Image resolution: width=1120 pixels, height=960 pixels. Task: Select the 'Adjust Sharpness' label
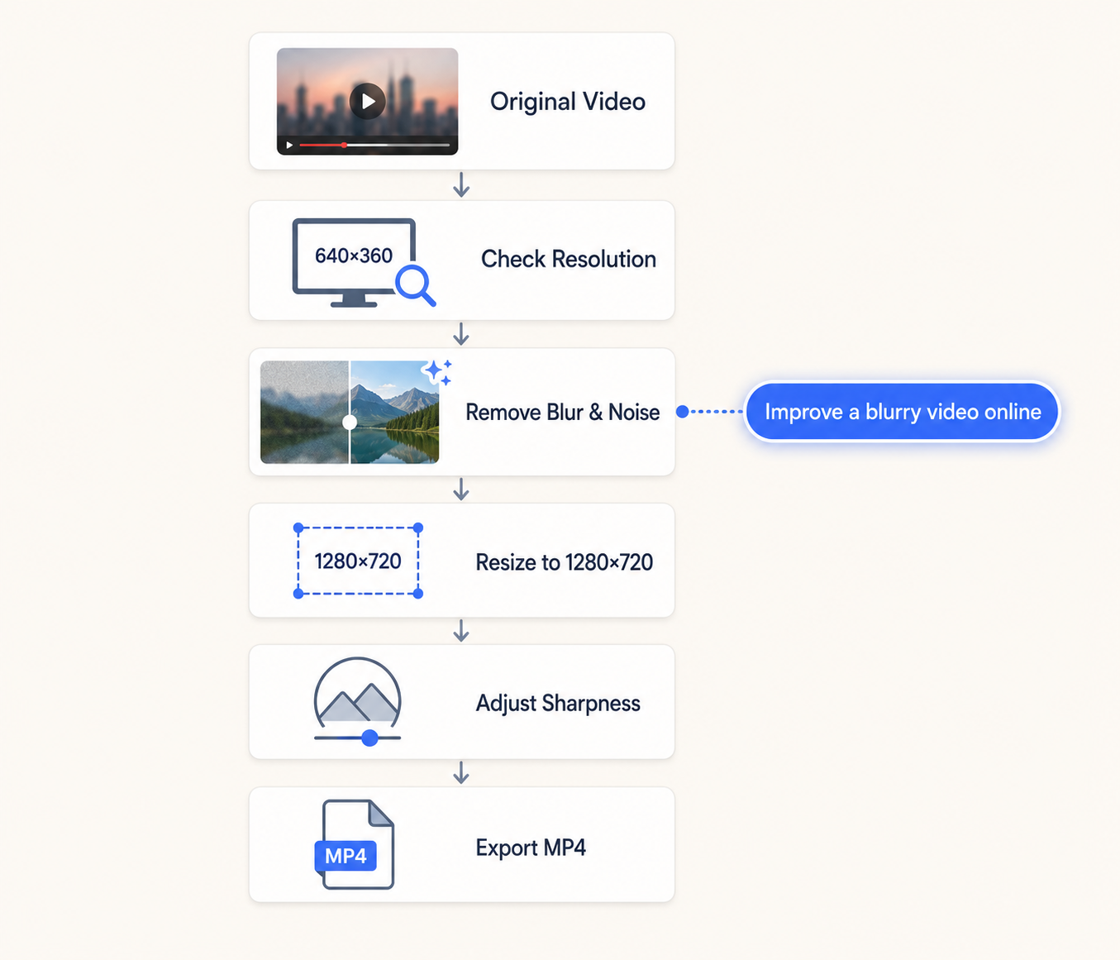pyautogui.click(x=558, y=704)
